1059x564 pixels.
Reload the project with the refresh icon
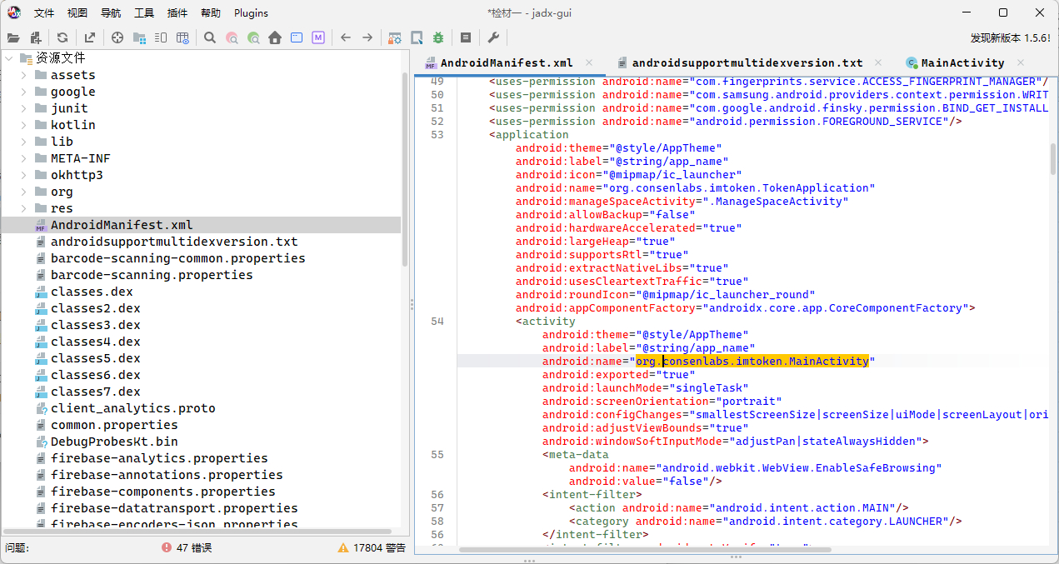click(x=62, y=37)
